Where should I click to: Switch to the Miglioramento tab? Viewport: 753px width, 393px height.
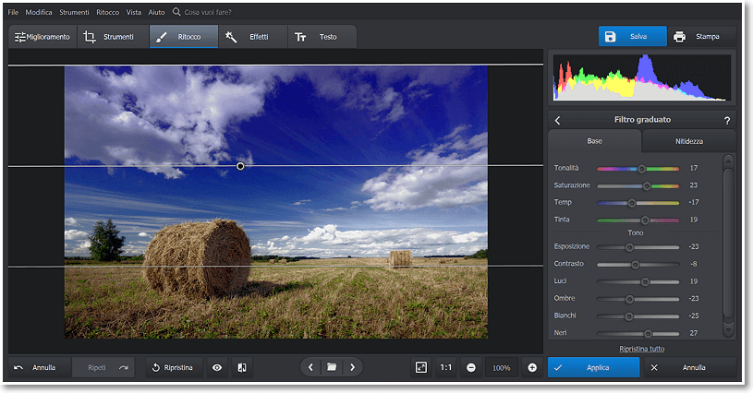point(43,37)
